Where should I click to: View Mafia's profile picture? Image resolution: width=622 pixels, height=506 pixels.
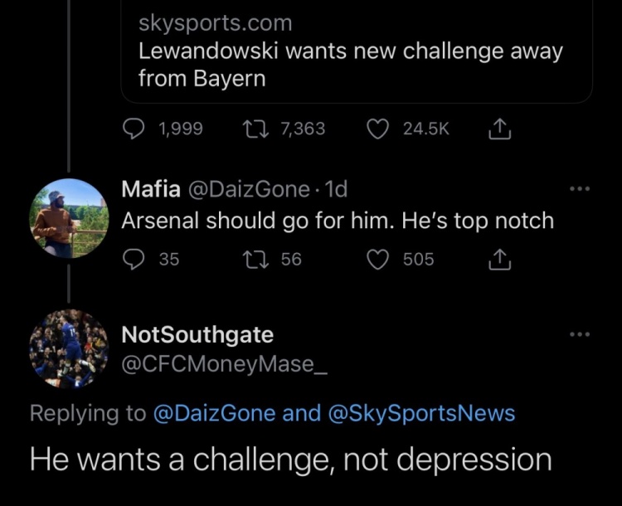click(x=69, y=218)
